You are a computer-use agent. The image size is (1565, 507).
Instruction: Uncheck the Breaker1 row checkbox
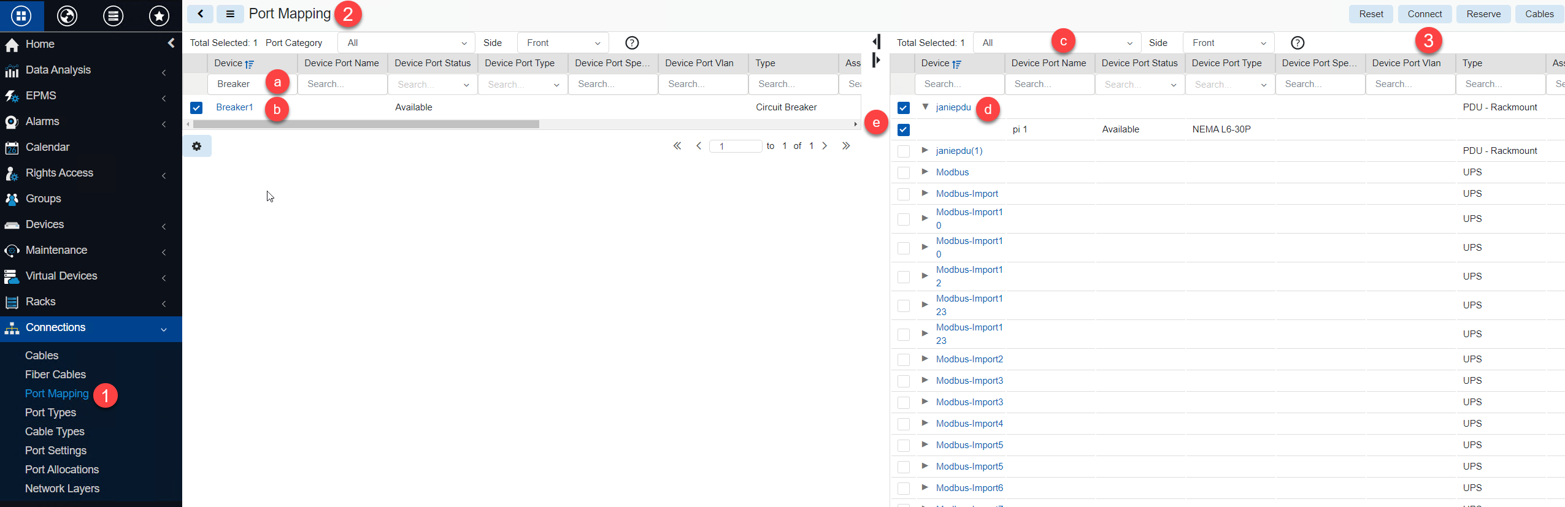click(x=196, y=108)
